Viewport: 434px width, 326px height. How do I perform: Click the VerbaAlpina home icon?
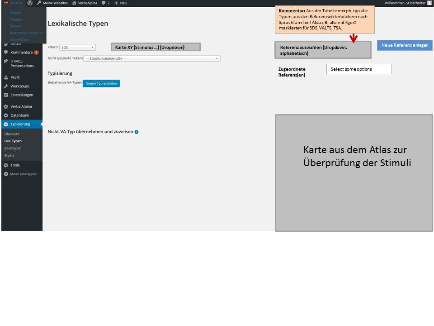click(x=74, y=3)
